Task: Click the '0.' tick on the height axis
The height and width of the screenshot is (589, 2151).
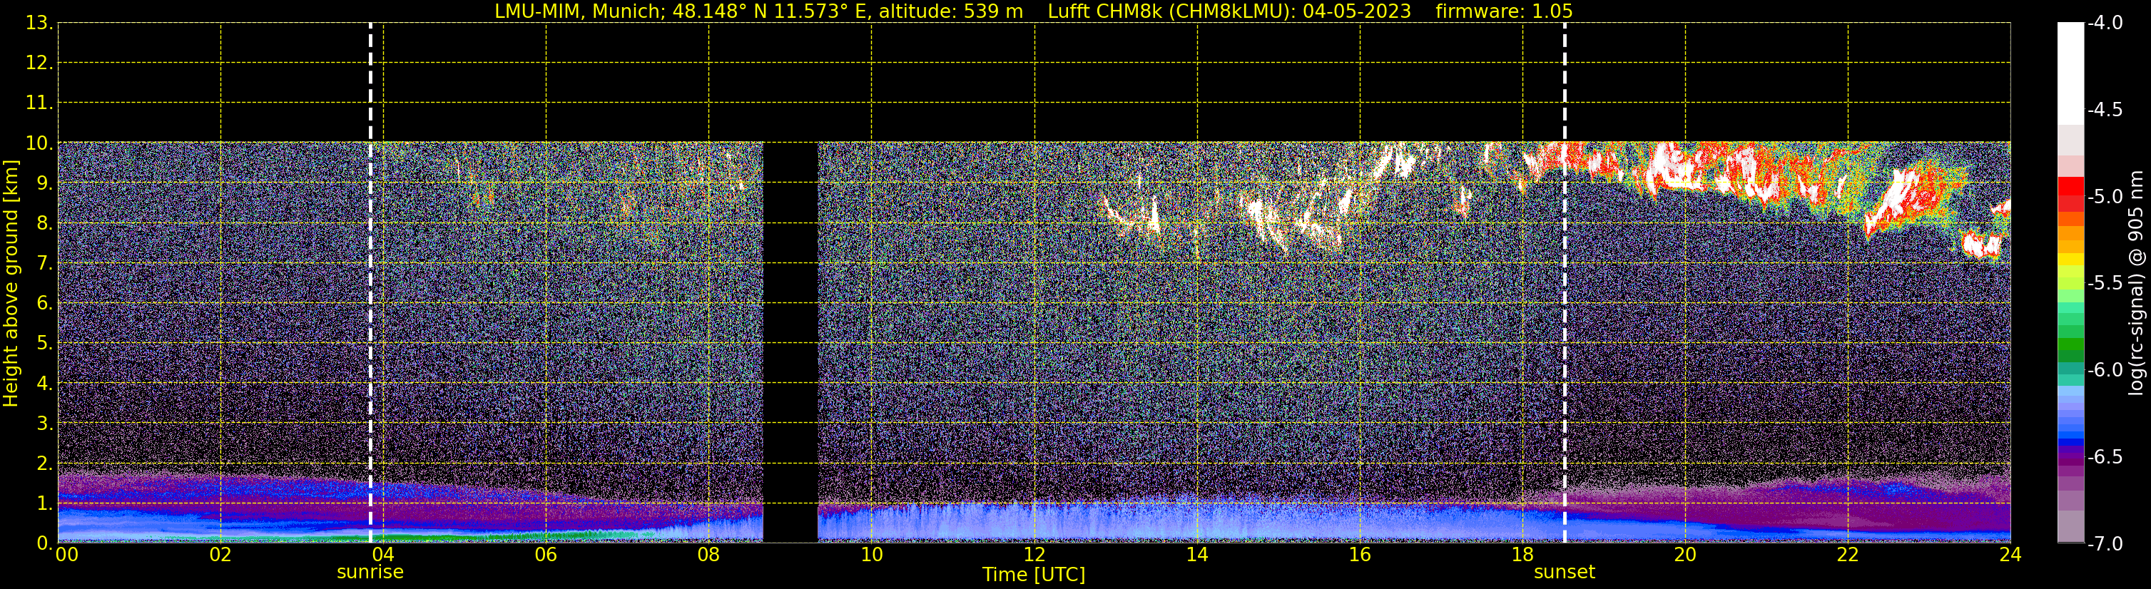Action: click(44, 543)
